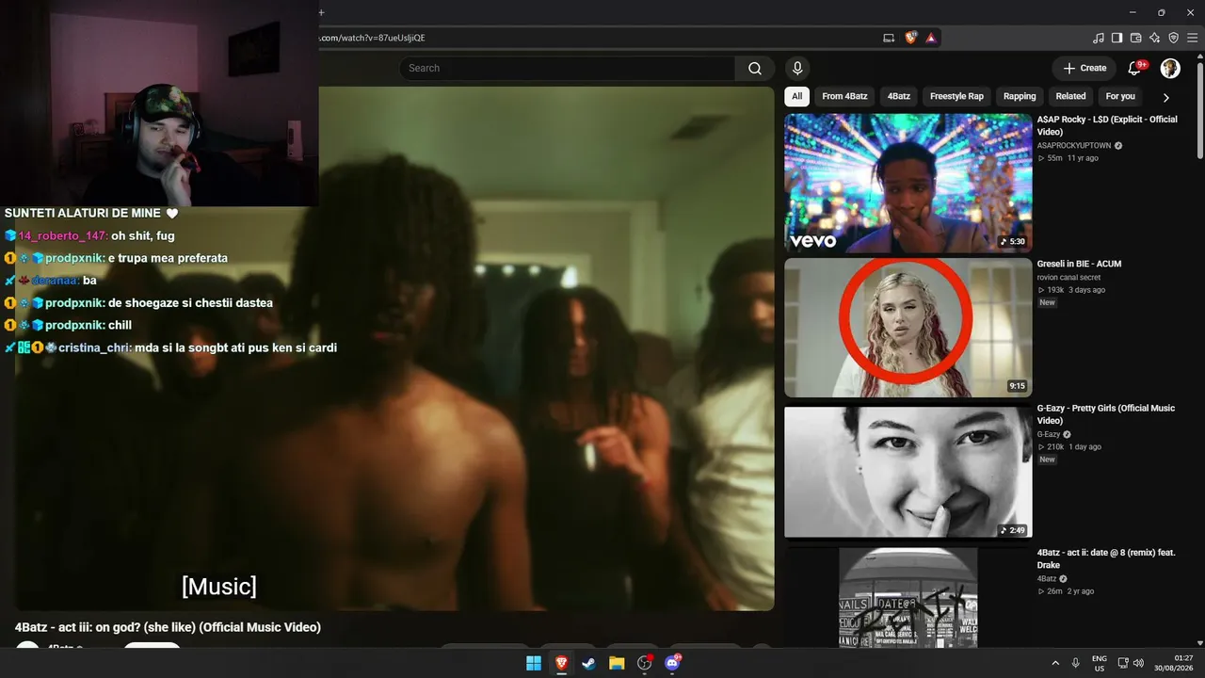Toggle the Brave sidebar panel

pos(1117,38)
